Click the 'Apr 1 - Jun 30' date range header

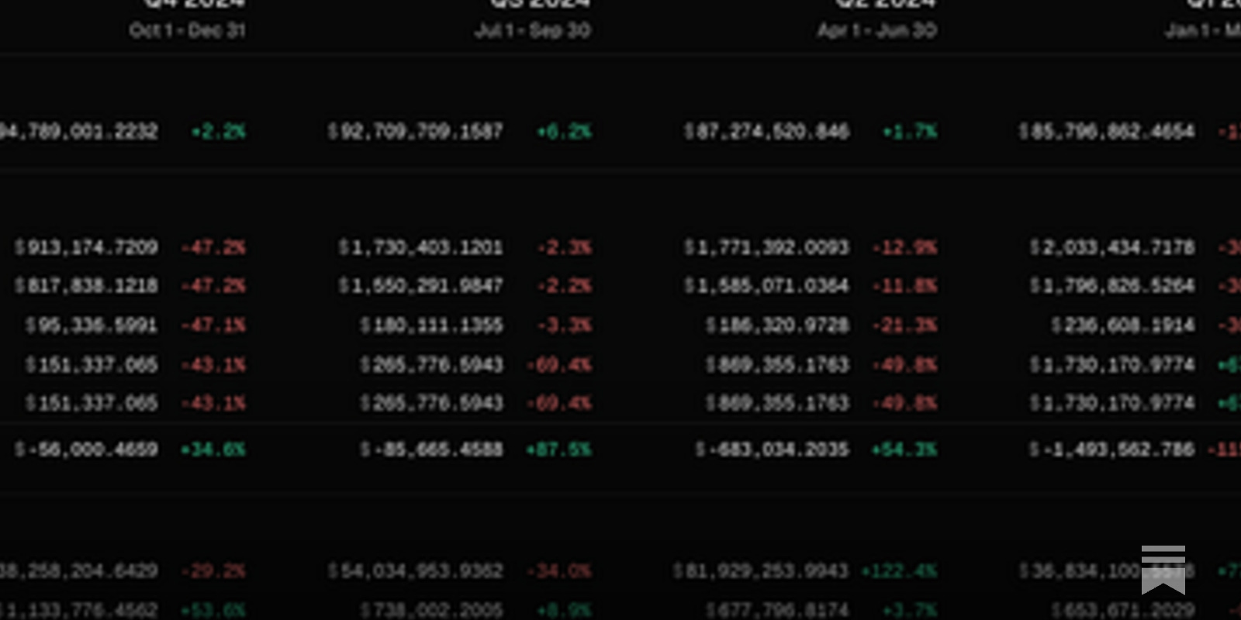coord(876,30)
